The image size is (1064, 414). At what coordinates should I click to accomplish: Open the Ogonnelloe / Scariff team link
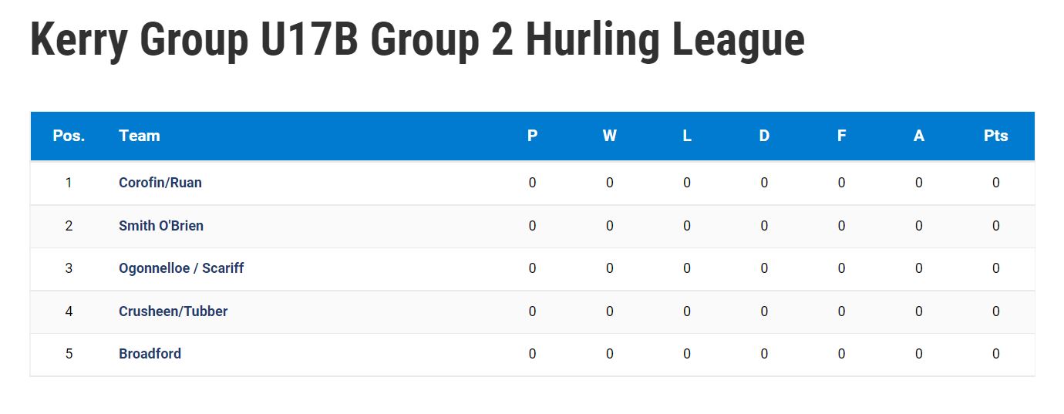pos(181,268)
